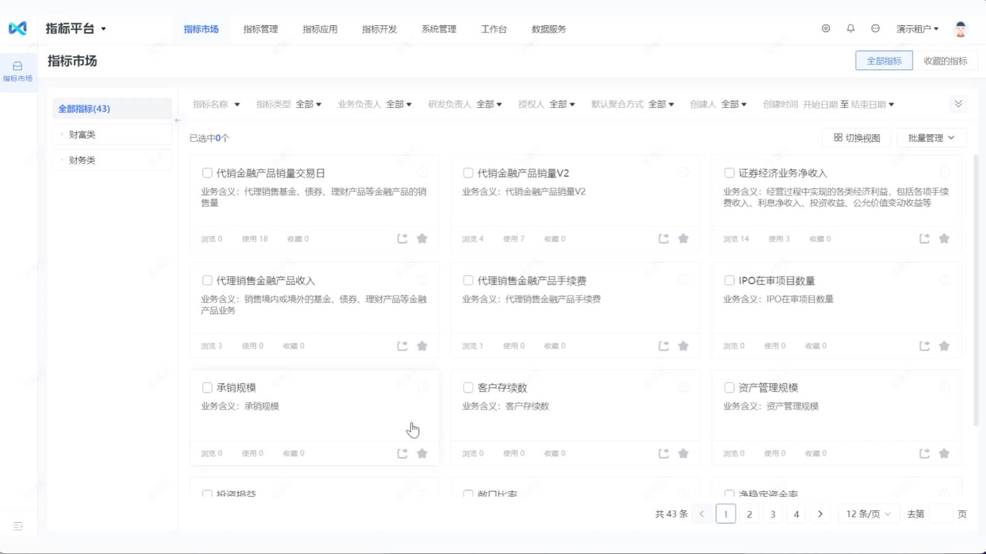Screen dimensions: 986x554
Task: Star the 资产管理规模 indicator
Action: (x=944, y=453)
